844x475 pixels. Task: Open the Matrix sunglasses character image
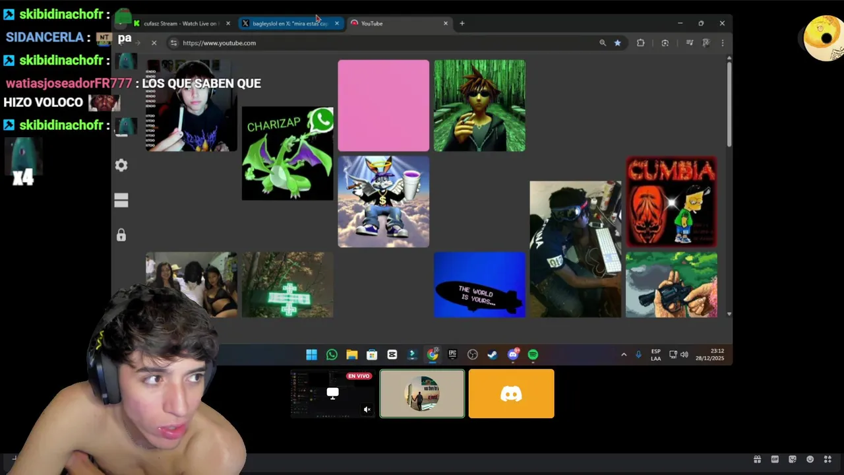[x=480, y=106]
